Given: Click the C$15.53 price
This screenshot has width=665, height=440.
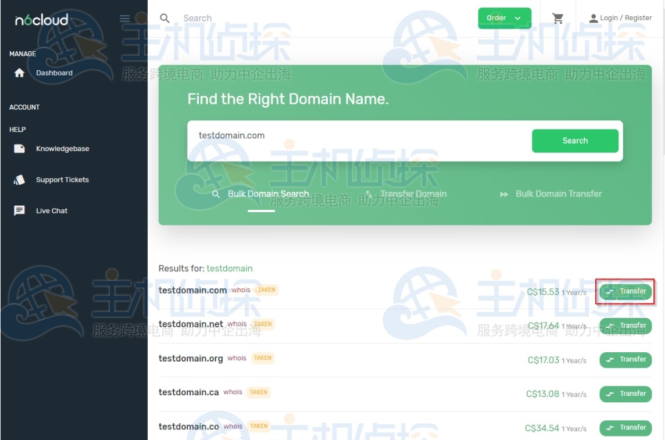Looking at the screenshot, I should pyautogui.click(x=543, y=292).
